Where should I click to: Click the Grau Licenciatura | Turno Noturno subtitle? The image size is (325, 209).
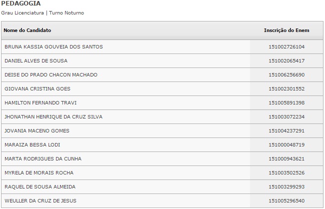click(x=42, y=12)
